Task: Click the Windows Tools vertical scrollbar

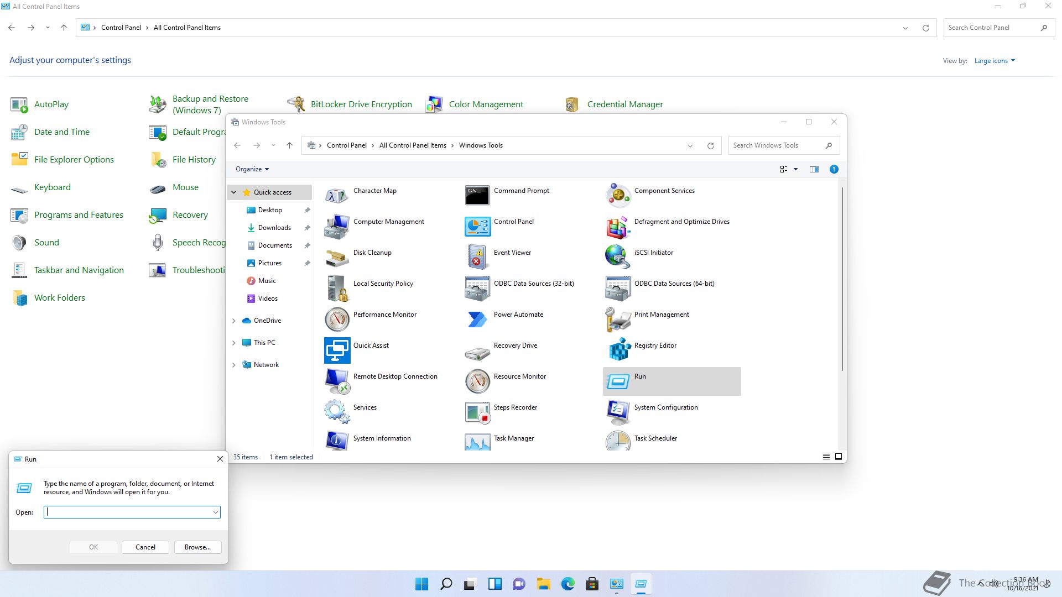Action: pyautogui.click(x=842, y=279)
